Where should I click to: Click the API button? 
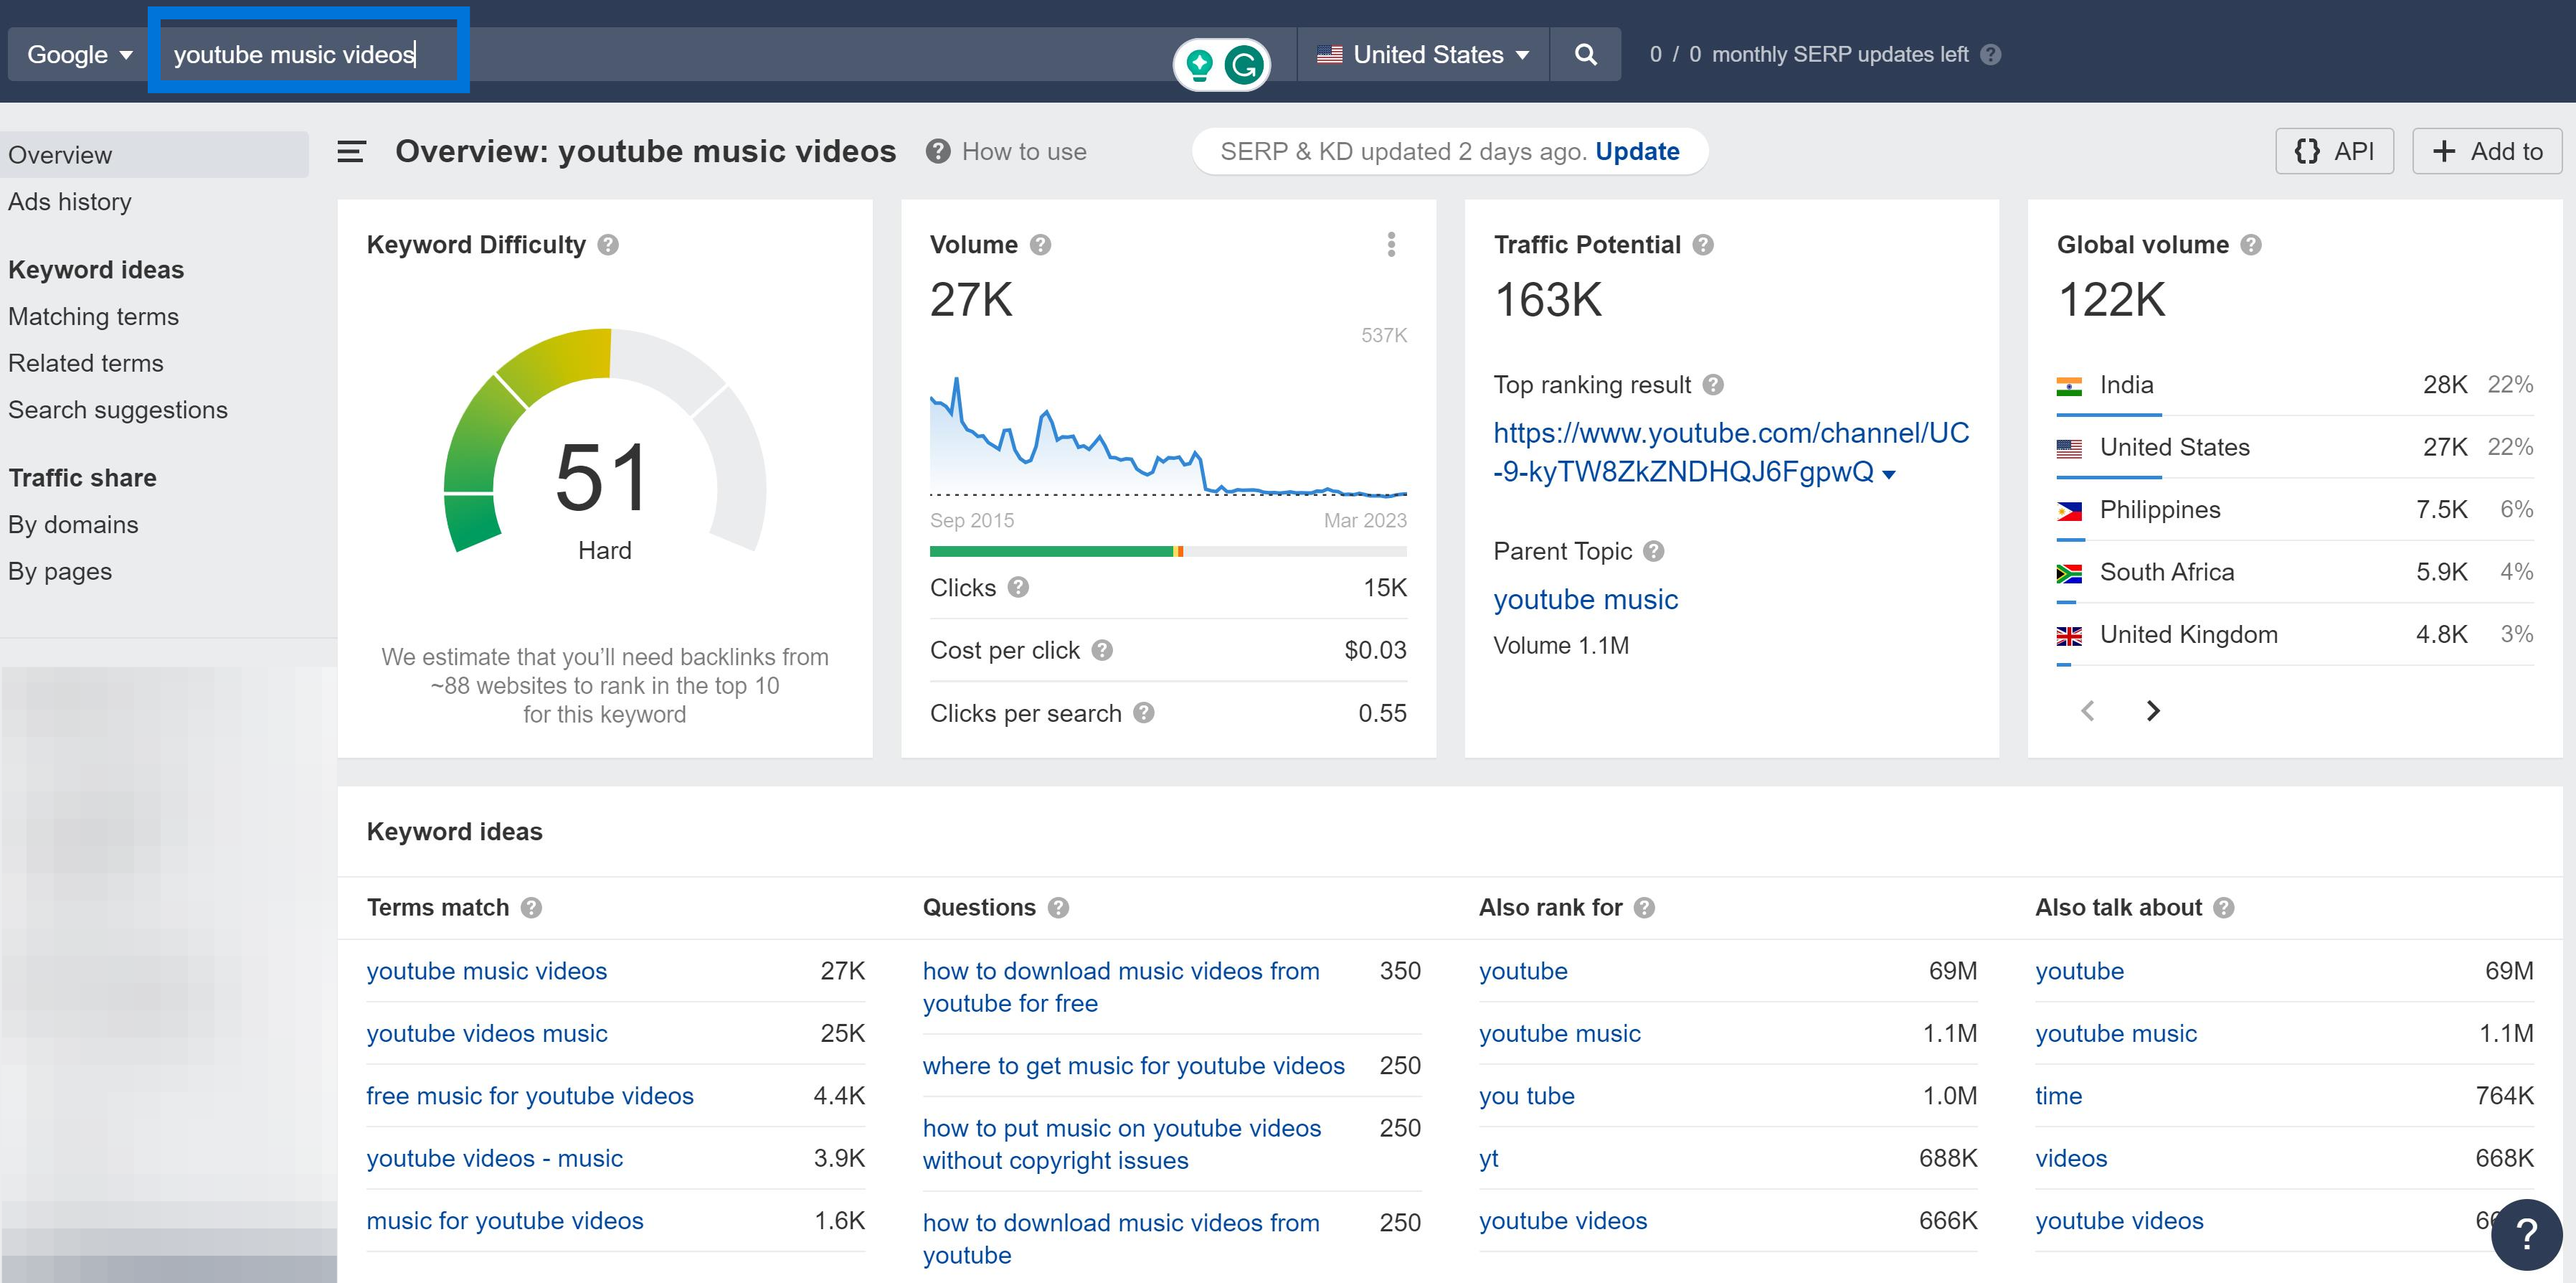[2334, 150]
